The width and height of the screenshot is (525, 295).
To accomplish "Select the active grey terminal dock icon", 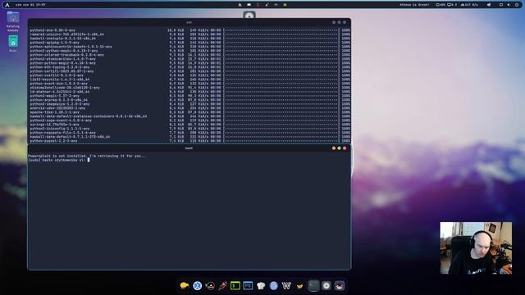I will pyautogui.click(x=313, y=286).
